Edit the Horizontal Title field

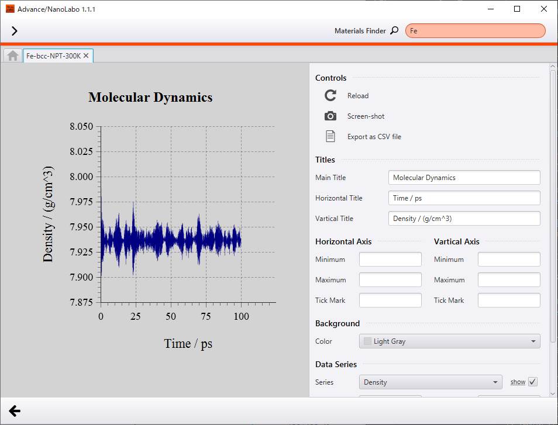click(464, 198)
